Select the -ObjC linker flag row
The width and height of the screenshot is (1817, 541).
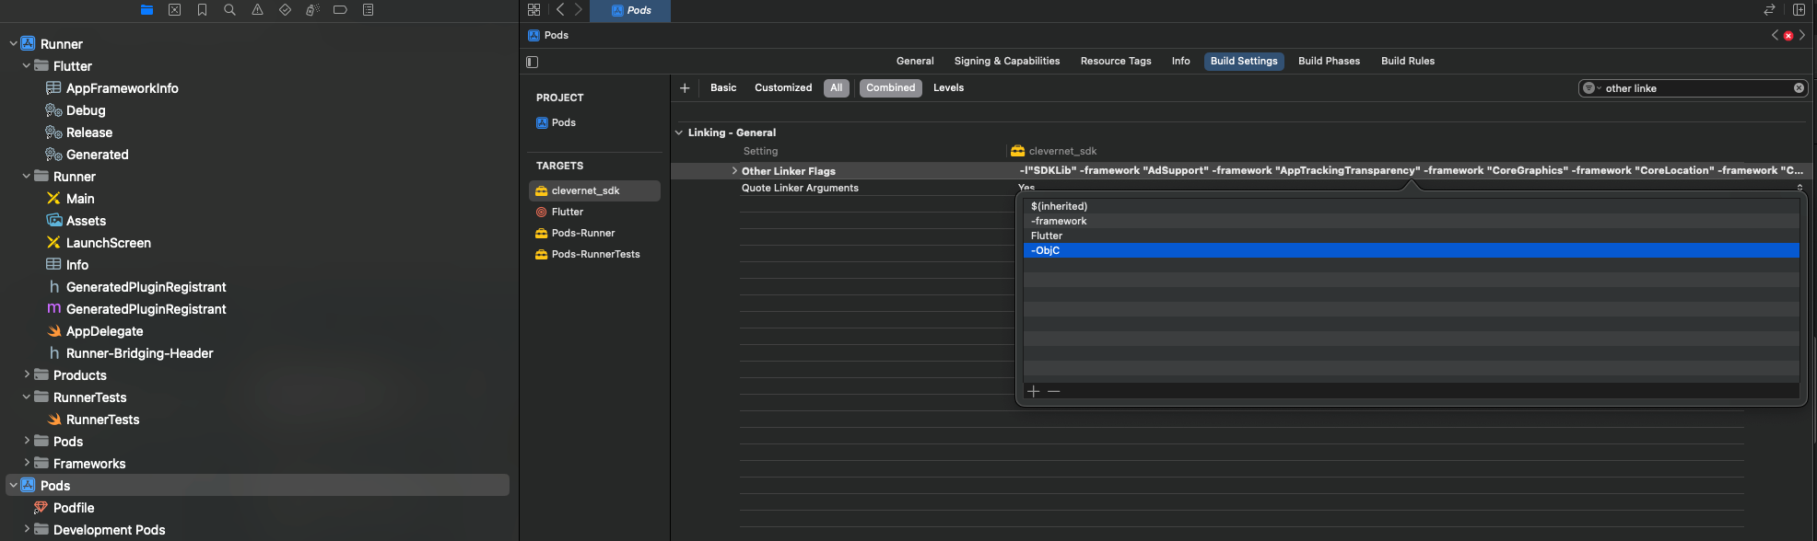click(x=1411, y=250)
